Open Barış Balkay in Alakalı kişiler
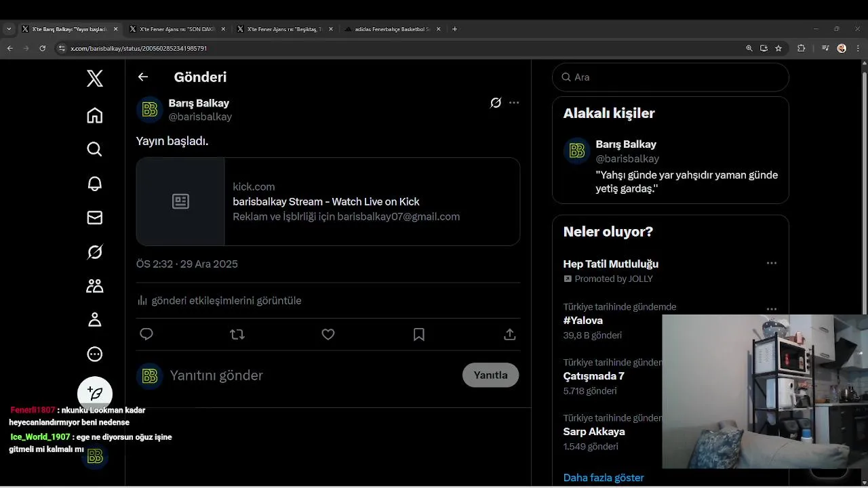 point(626,144)
